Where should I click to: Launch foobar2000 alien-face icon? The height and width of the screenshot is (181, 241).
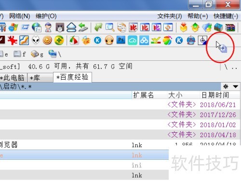click(x=36, y=40)
